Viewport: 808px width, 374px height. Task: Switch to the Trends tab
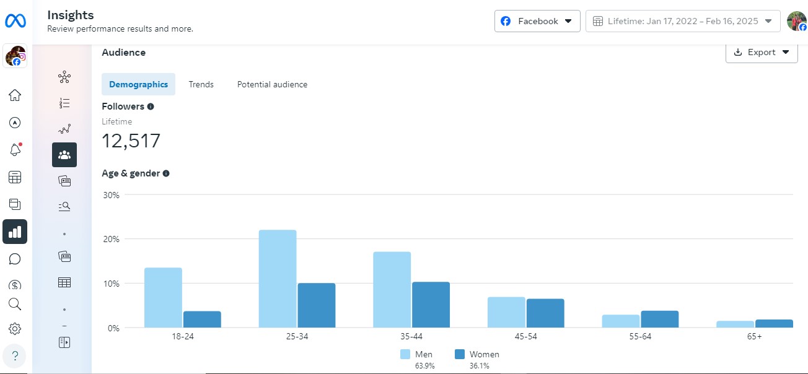point(201,84)
